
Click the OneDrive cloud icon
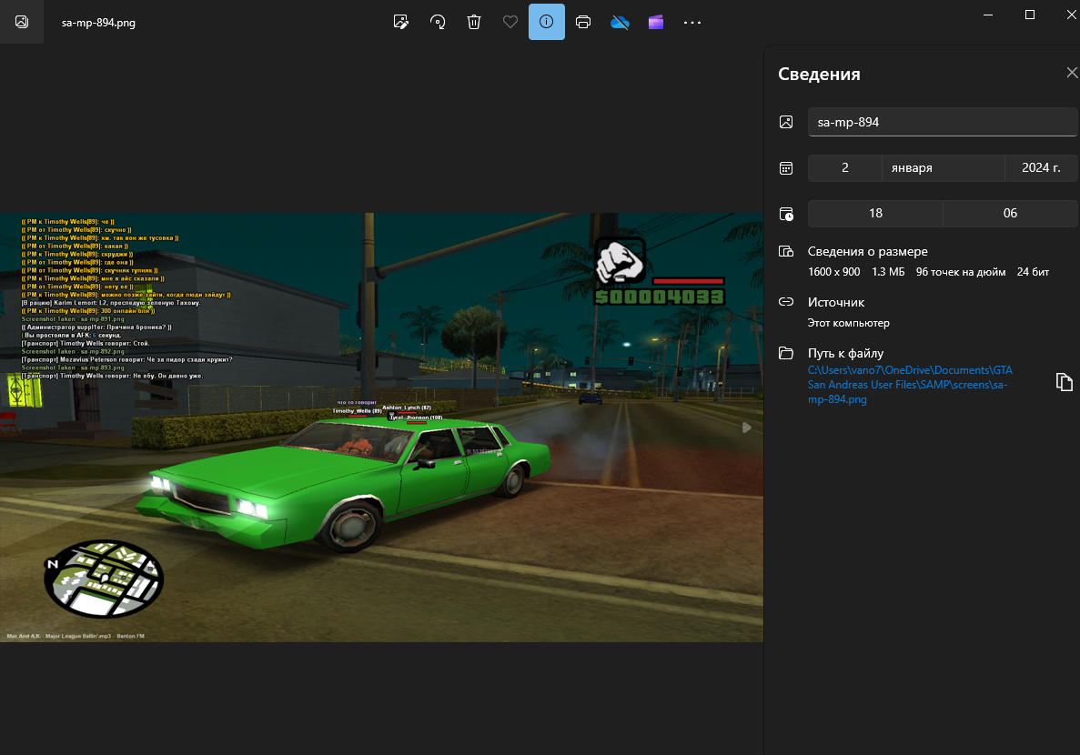click(621, 22)
